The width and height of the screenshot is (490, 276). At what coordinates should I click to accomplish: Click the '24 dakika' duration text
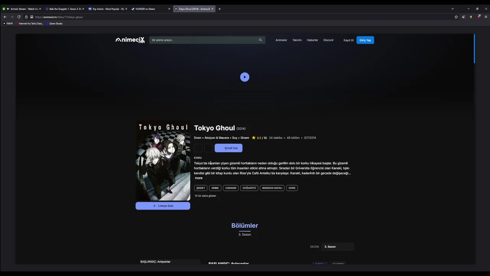coord(276,138)
